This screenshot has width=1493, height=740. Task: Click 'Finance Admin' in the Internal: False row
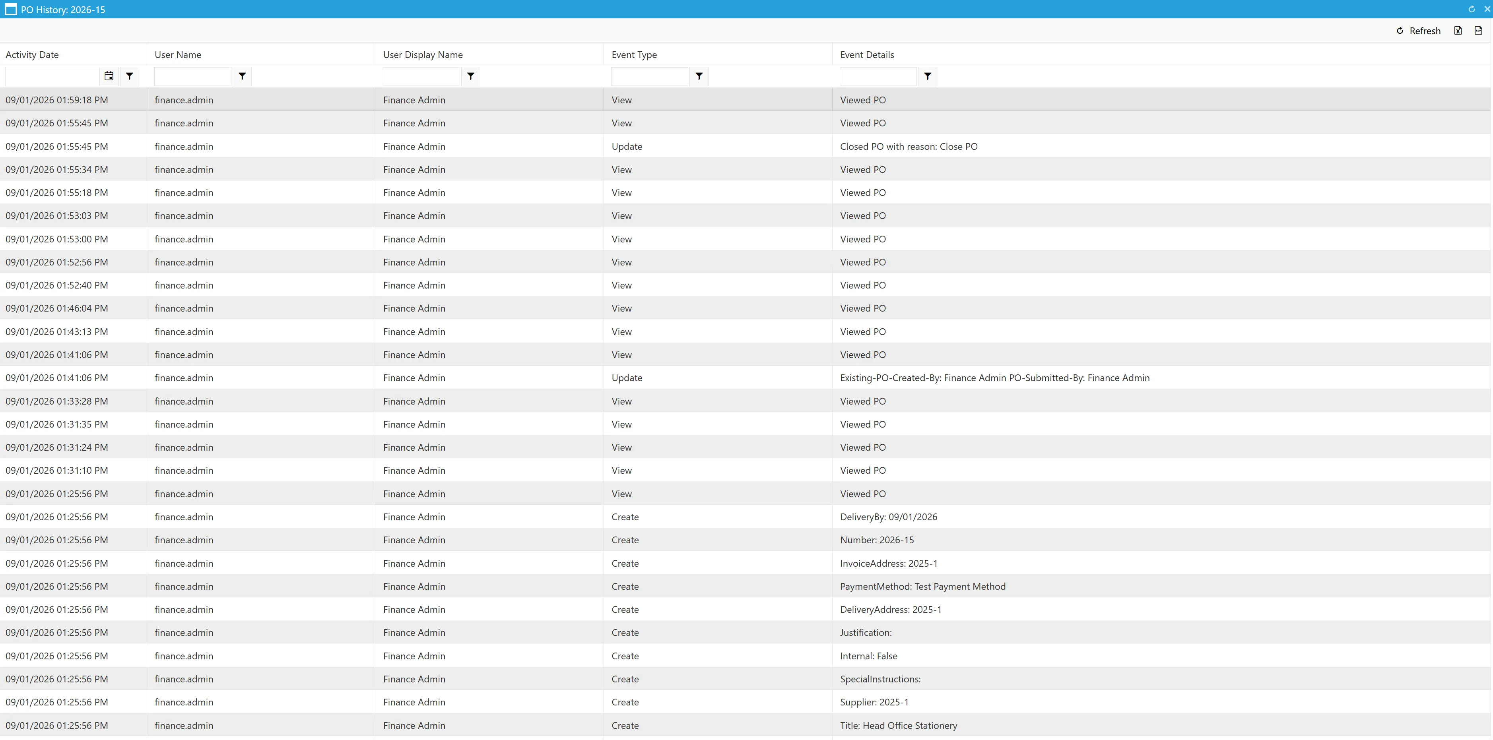(x=414, y=656)
